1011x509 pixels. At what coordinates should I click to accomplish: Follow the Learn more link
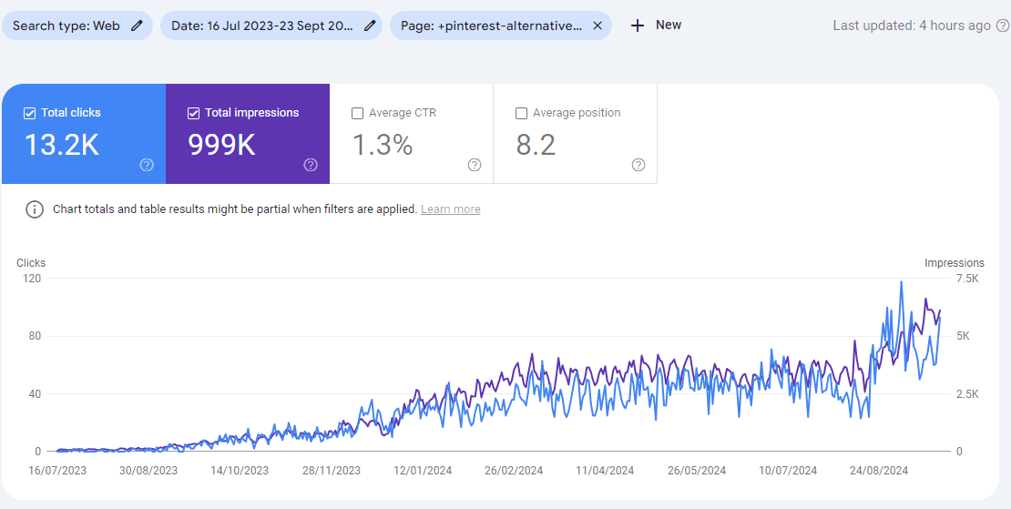pyautogui.click(x=450, y=209)
